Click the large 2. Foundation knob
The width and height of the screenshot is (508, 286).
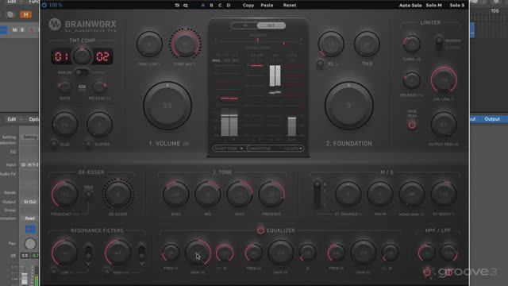tap(349, 106)
